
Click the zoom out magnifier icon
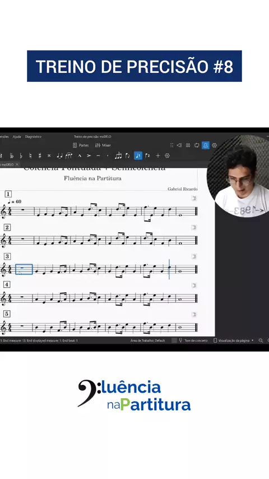coord(261,340)
